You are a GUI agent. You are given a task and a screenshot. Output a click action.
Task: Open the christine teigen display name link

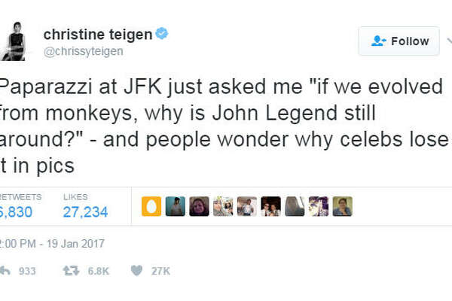[x=98, y=34]
